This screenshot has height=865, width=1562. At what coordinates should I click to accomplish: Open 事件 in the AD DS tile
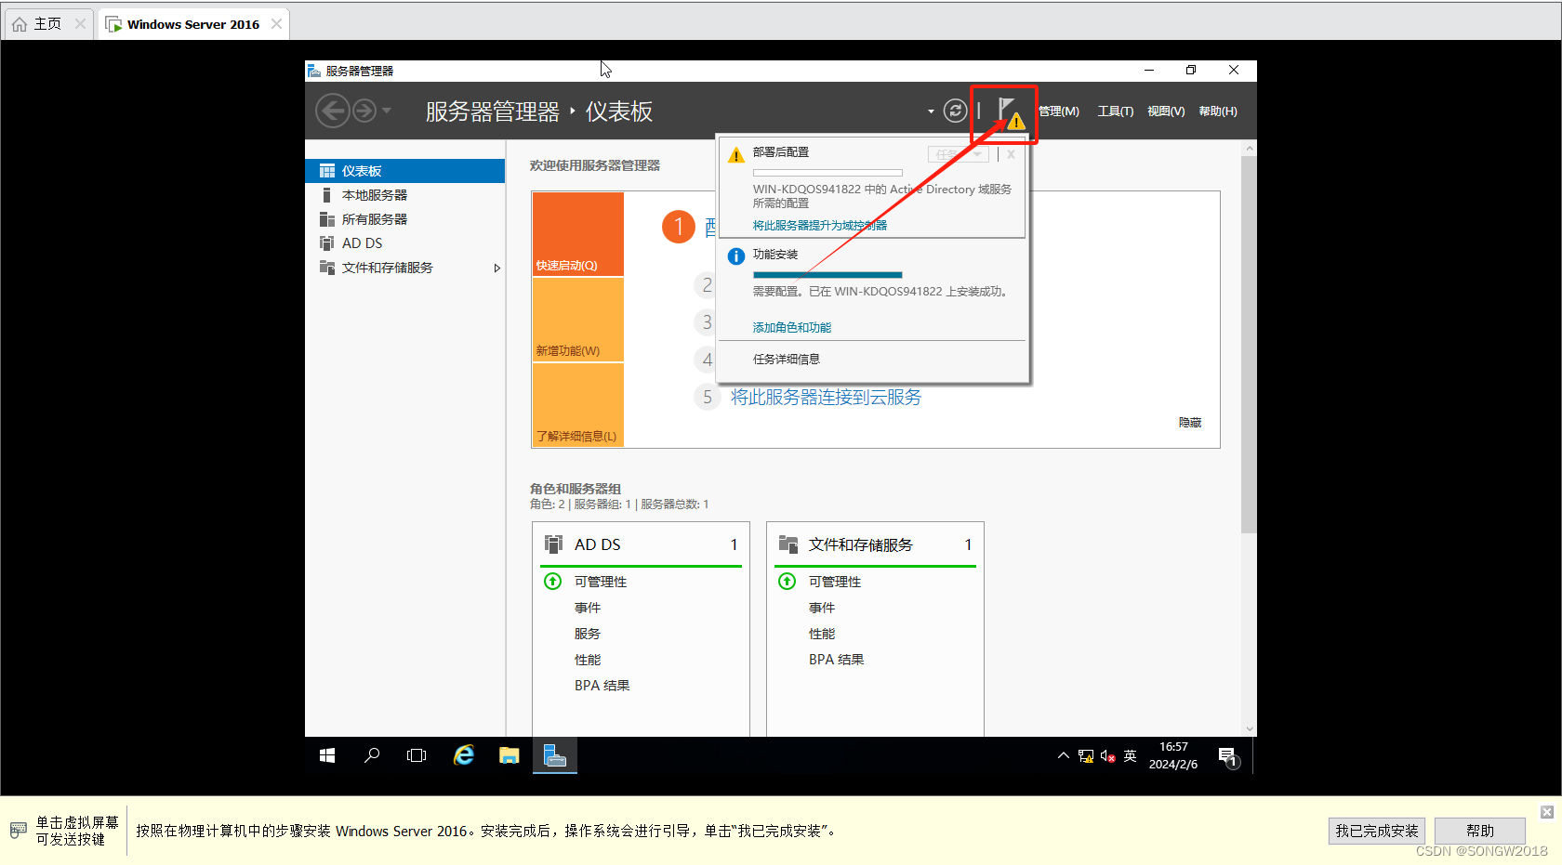click(x=588, y=608)
